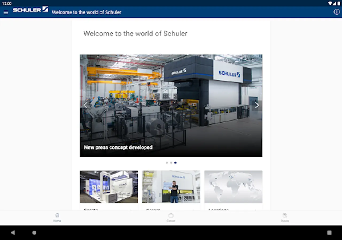Advance to next carousel slide arrow

[x=257, y=105]
